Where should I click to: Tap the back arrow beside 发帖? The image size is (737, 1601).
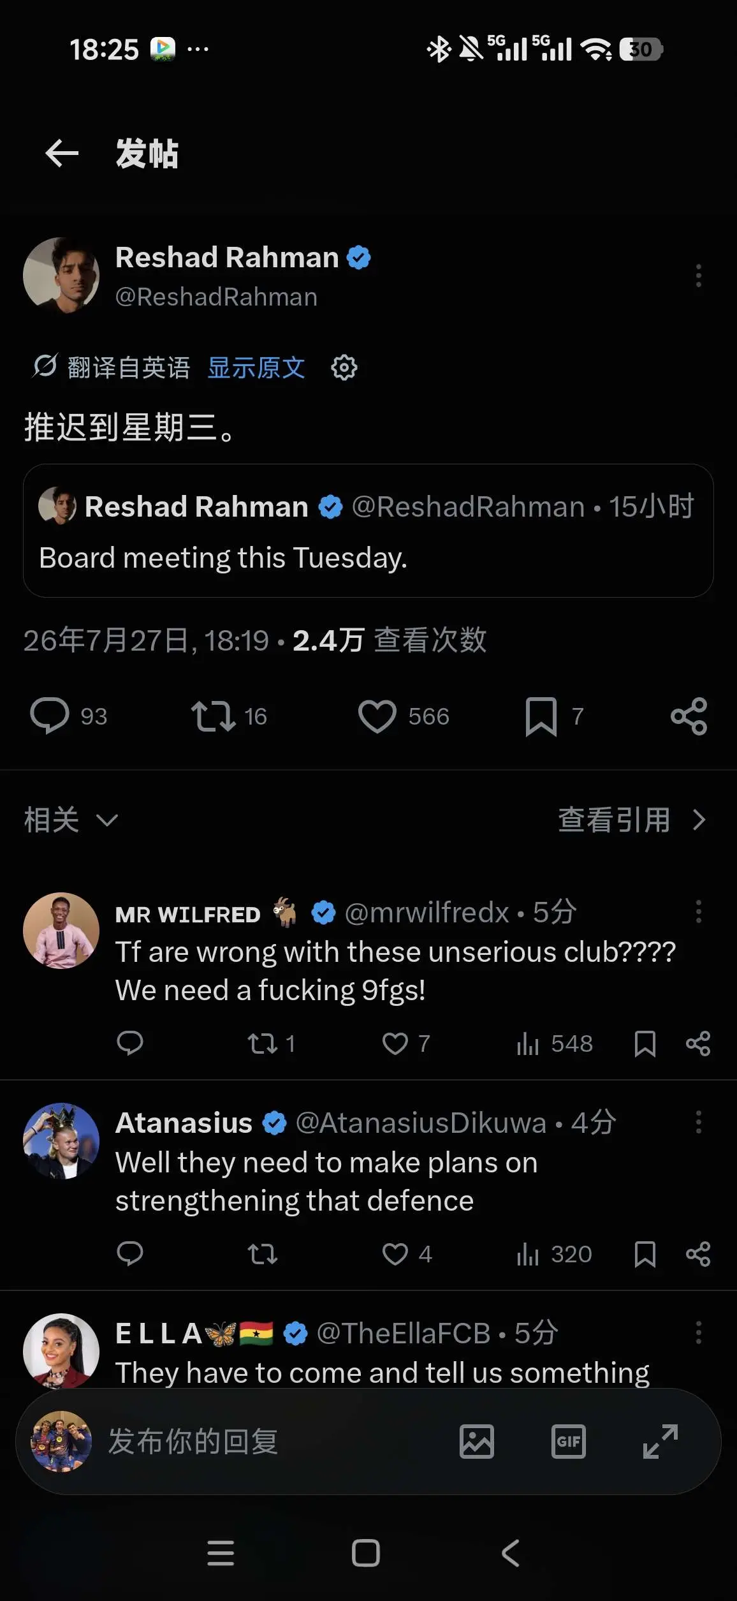[x=62, y=154]
